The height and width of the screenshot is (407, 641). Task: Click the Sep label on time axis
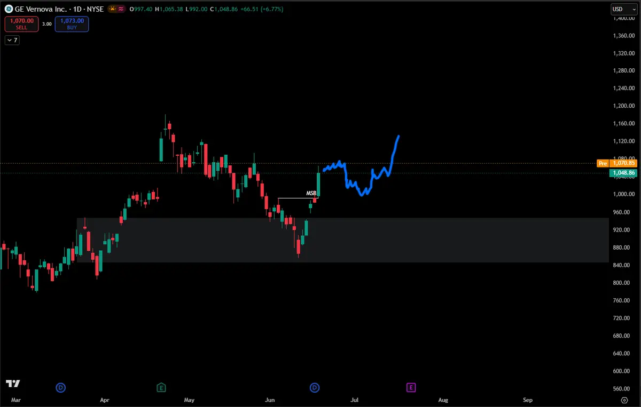(528, 400)
